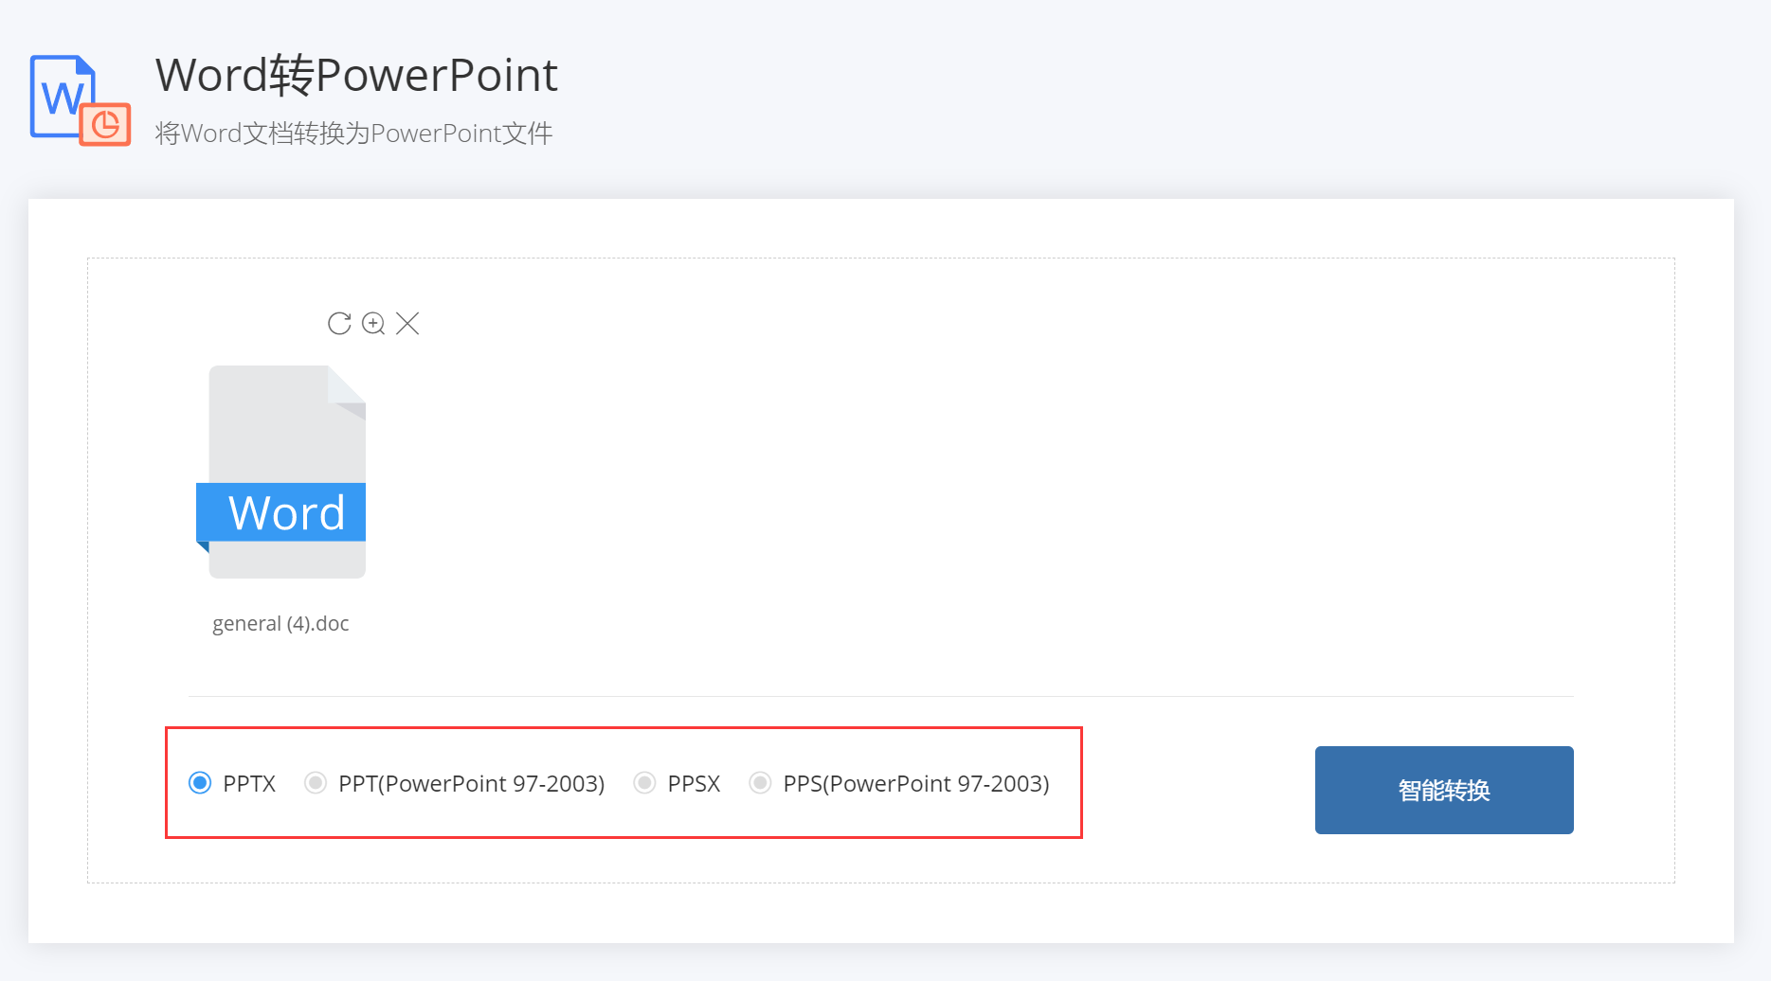The height and width of the screenshot is (981, 1771).
Task: Click the filename general (4).doc
Action: (280, 623)
